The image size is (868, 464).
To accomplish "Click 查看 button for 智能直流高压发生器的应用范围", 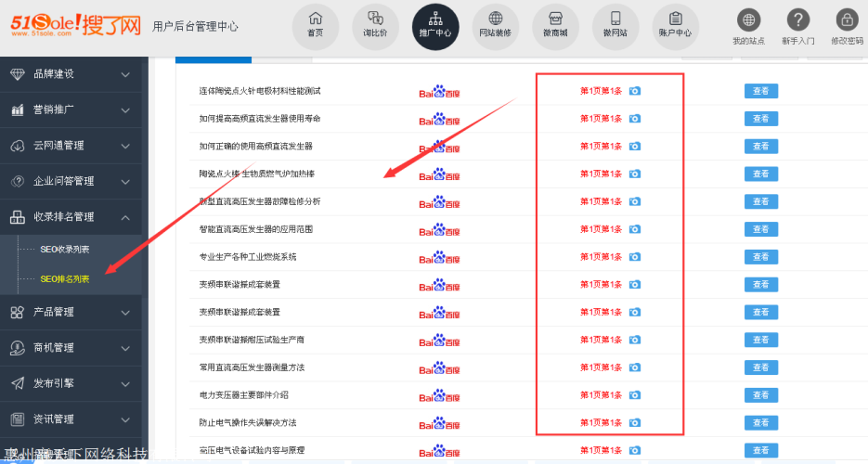I will pyautogui.click(x=761, y=229).
